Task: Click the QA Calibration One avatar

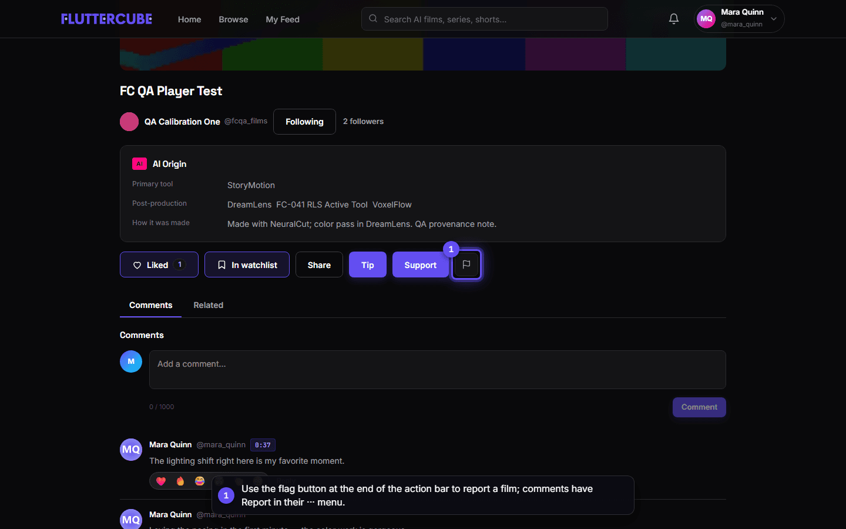Action: pos(129,122)
